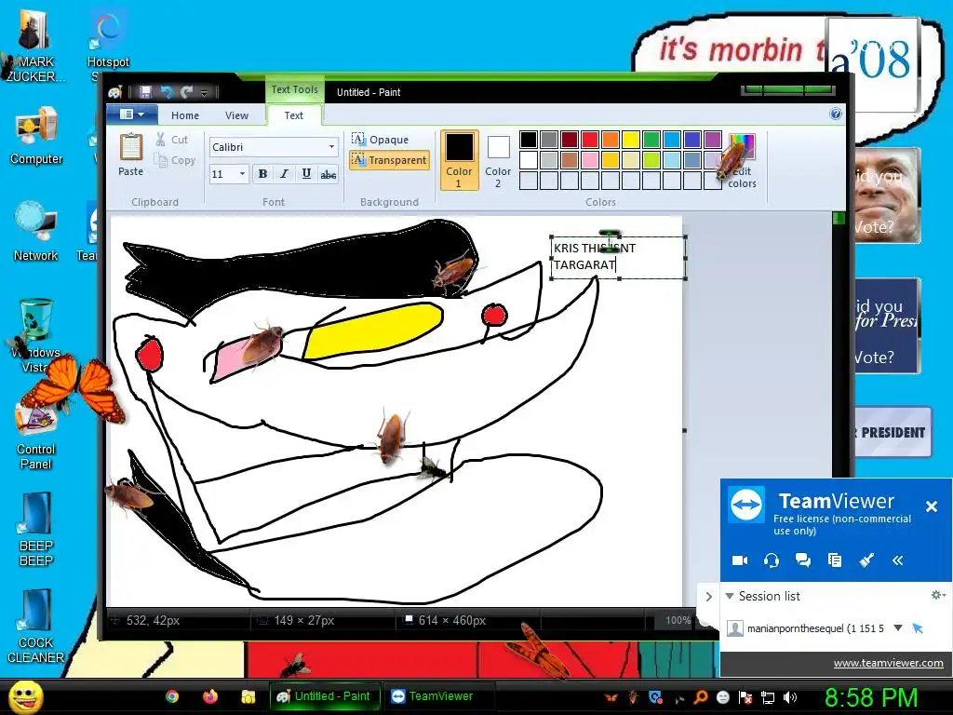Open the TeamViewer chat bubbles icon
The height and width of the screenshot is (715, 953).
tap(803, 560)
